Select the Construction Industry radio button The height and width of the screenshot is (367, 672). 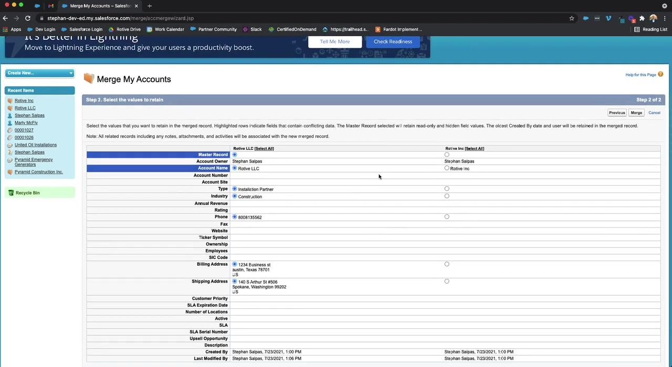pos(235,196)
